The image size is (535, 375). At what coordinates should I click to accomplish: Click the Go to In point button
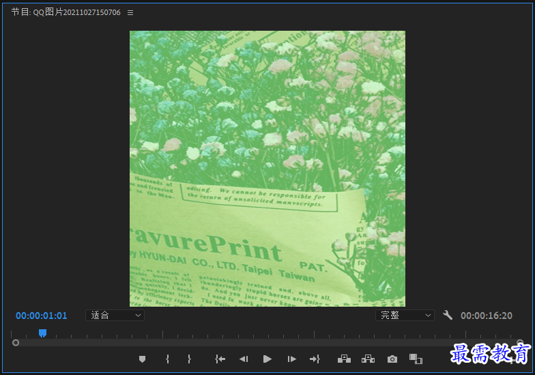tap(220, 359)
